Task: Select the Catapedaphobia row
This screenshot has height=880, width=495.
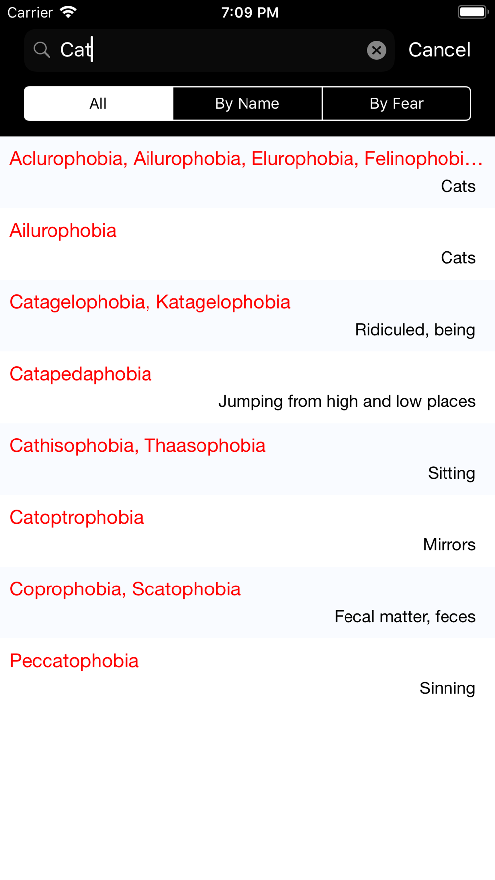Action: click(x=247, y=388)
